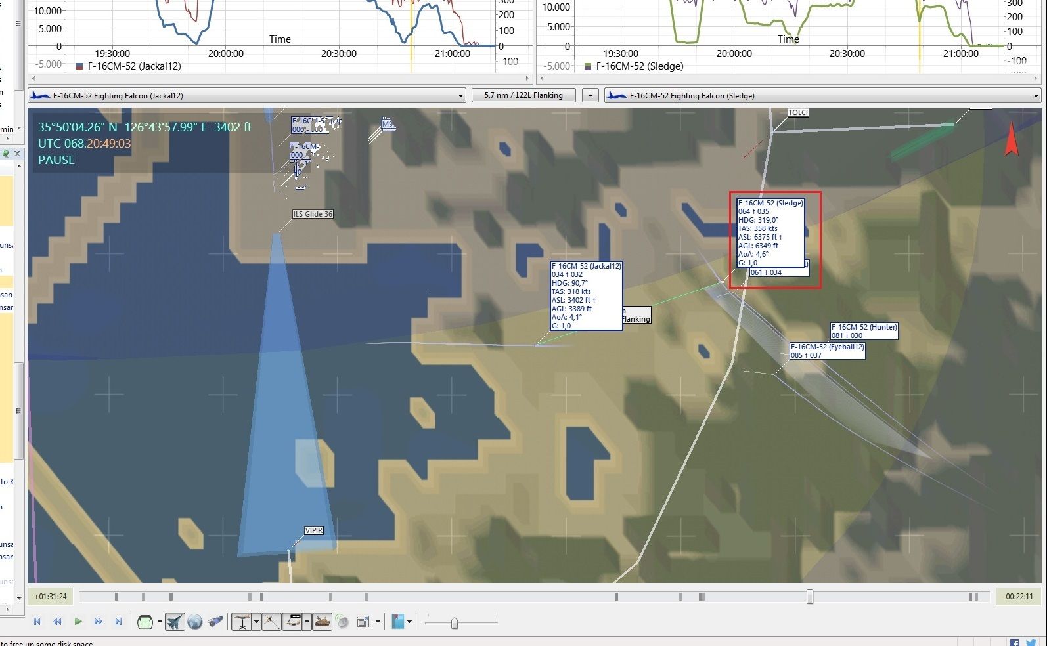Click the radar dish sensor icon
Viewport: 1047px width, 646px height.
tap(342, 622)
